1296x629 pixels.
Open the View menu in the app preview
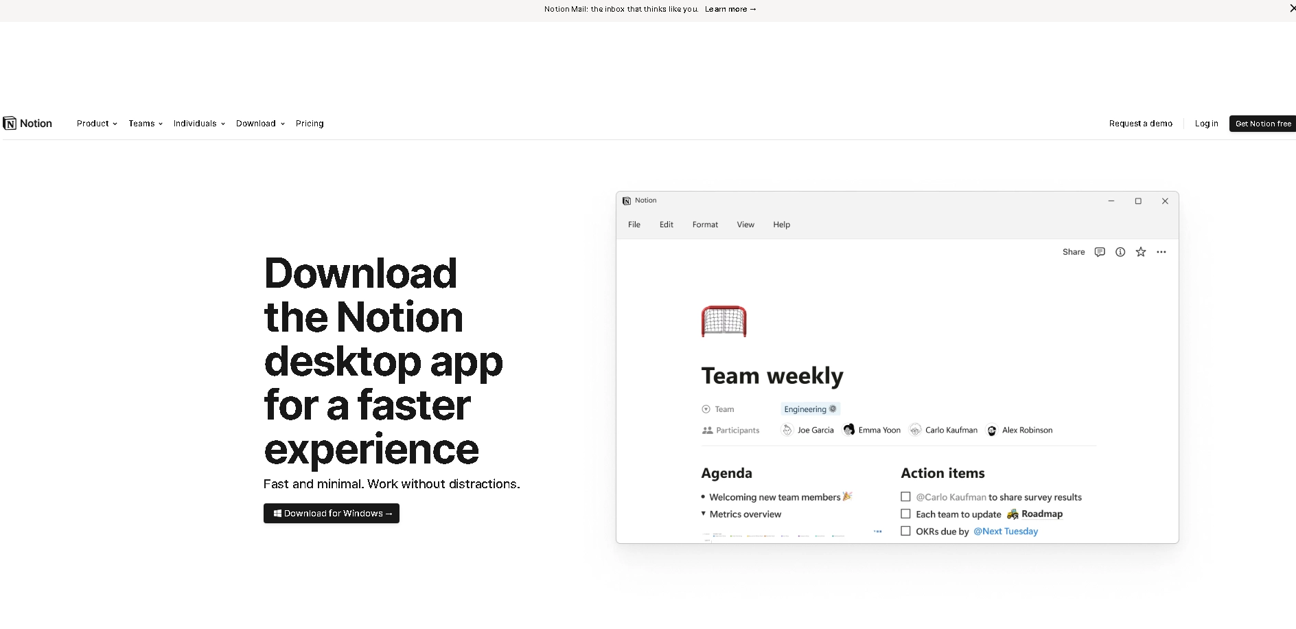point(745,225)
